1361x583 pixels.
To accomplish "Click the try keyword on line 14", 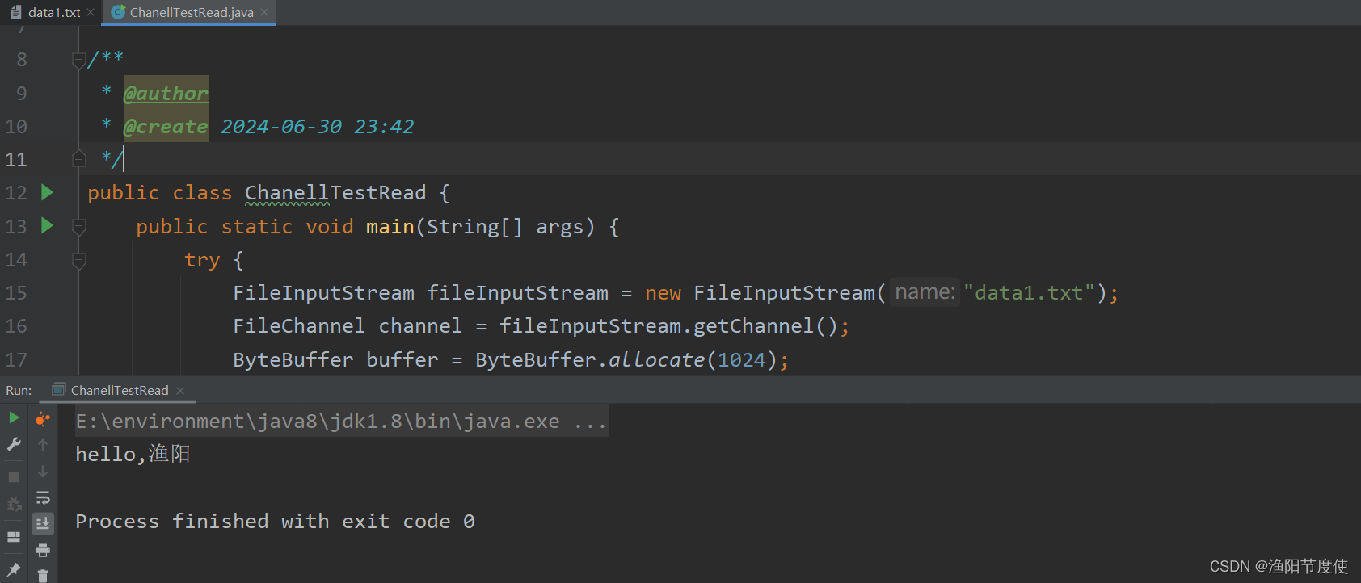I will pos(202,260).
